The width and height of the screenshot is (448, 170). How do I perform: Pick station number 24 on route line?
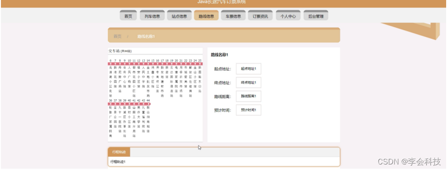(x=195, y=61)
